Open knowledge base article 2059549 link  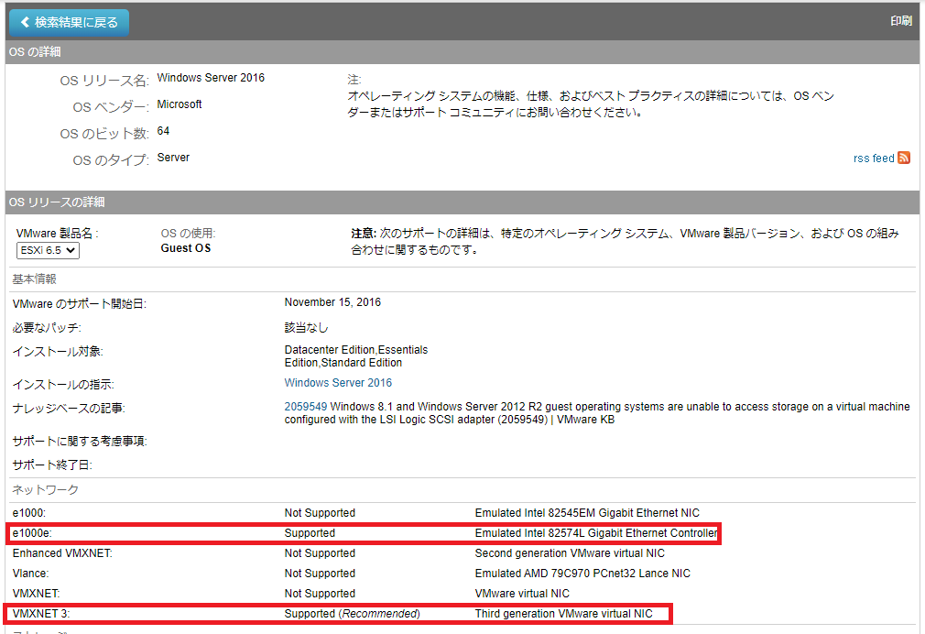coord(306,407)
